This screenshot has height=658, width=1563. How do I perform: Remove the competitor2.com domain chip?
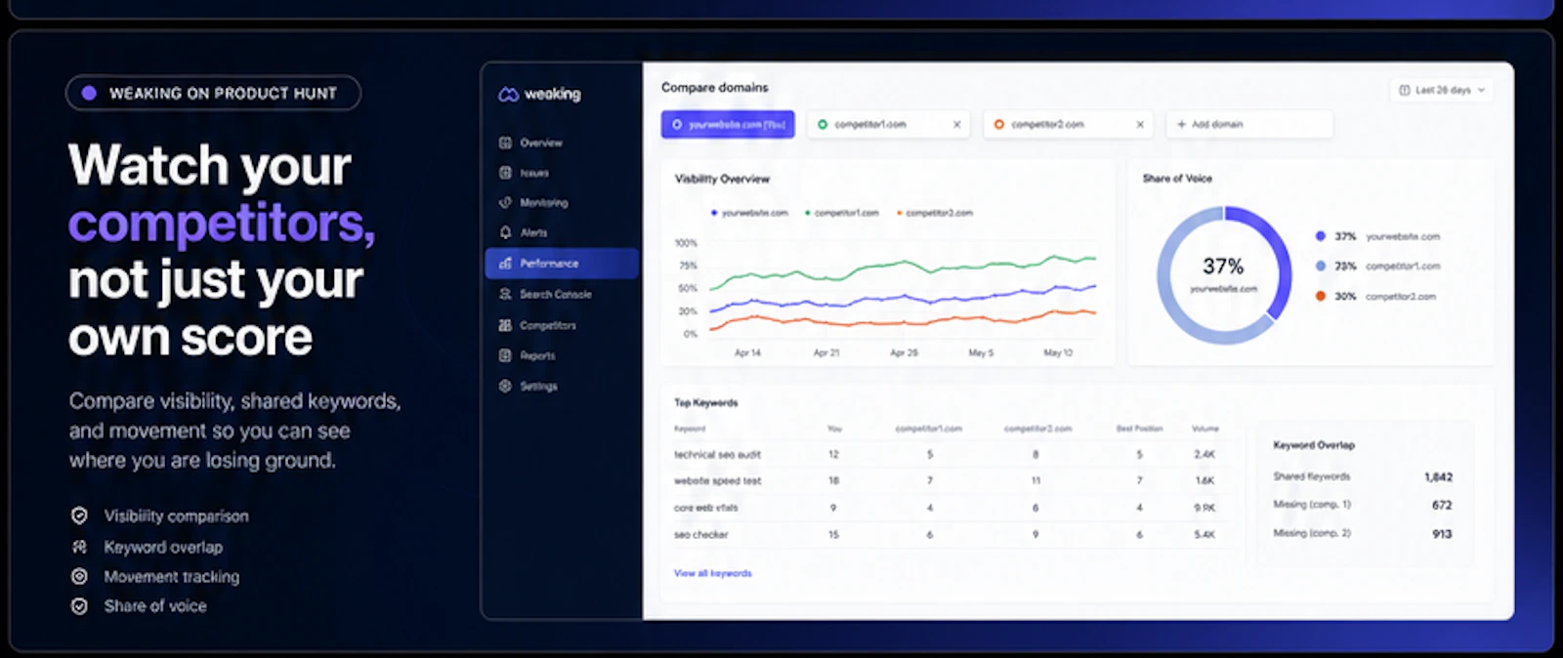(1139, 125)
